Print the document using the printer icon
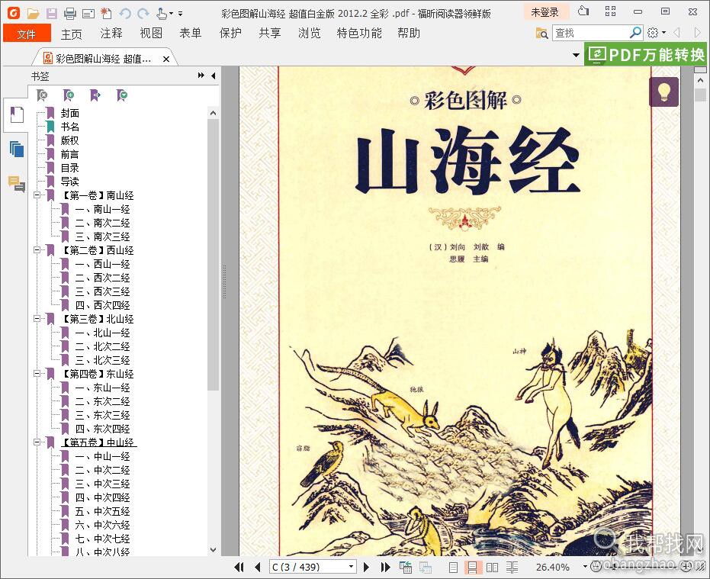 (69, 14)
